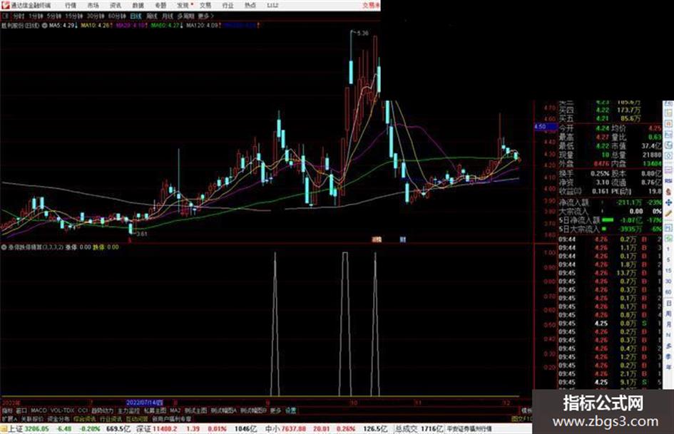The height and width of the screenshot is (434, 674).
Task: Switch to 1分钟 chart period
Action: 36,16
